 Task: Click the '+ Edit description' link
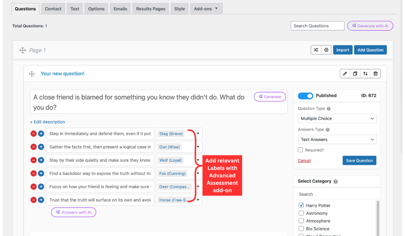click(48, 122)
